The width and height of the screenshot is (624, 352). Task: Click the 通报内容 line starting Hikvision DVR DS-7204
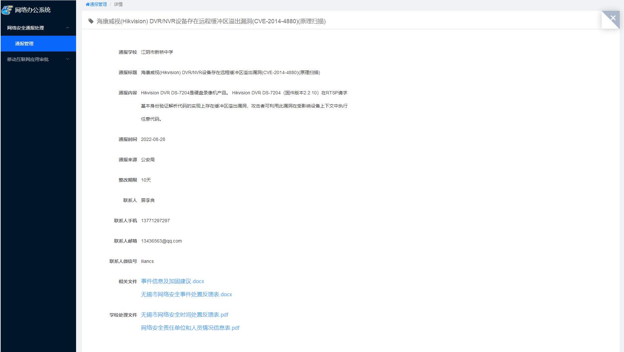(244, 93)
